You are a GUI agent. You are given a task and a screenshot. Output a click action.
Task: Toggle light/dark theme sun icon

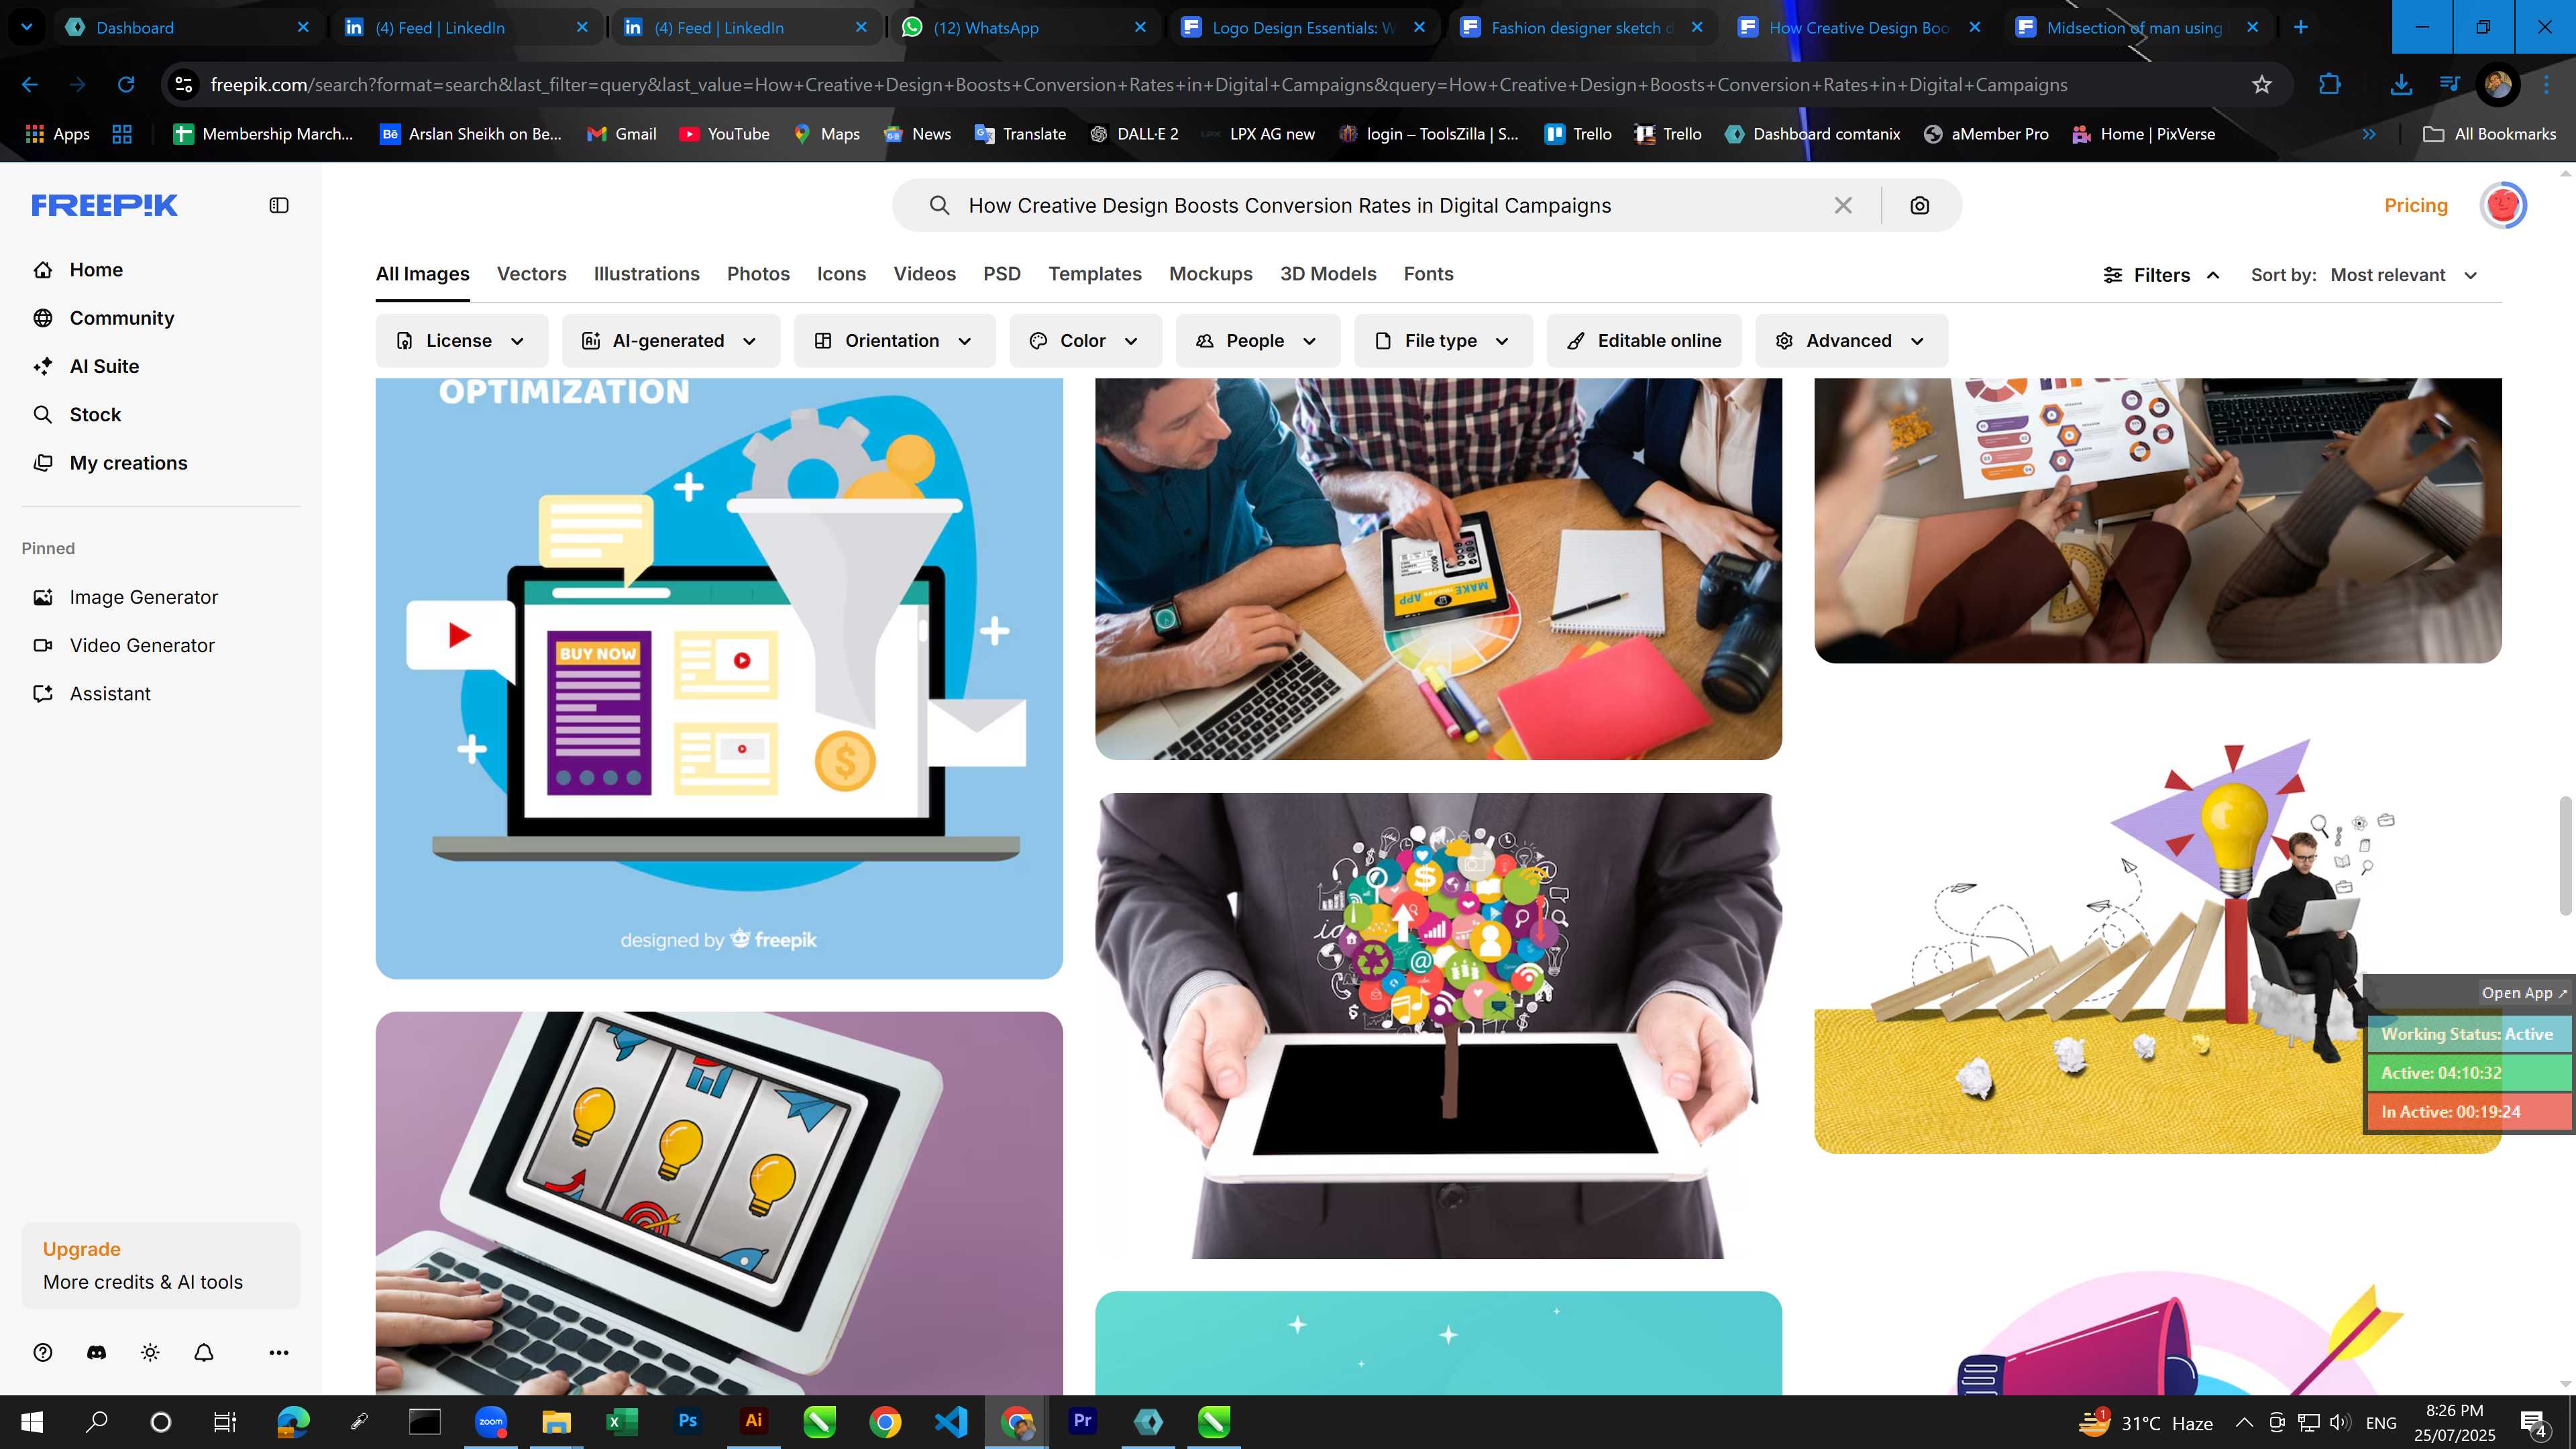[x=150, y=1352]
